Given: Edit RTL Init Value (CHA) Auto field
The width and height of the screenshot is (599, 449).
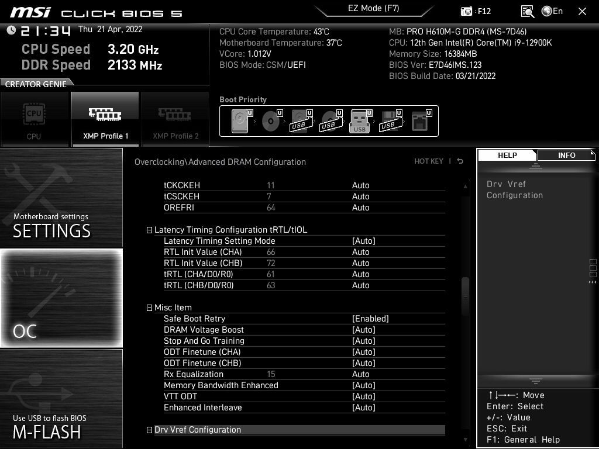Looking at the screenshot, I should coord(360,252).
